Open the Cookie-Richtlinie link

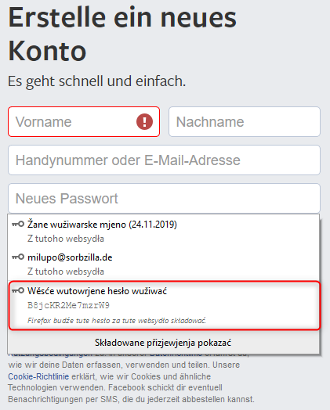pos(38,376)
